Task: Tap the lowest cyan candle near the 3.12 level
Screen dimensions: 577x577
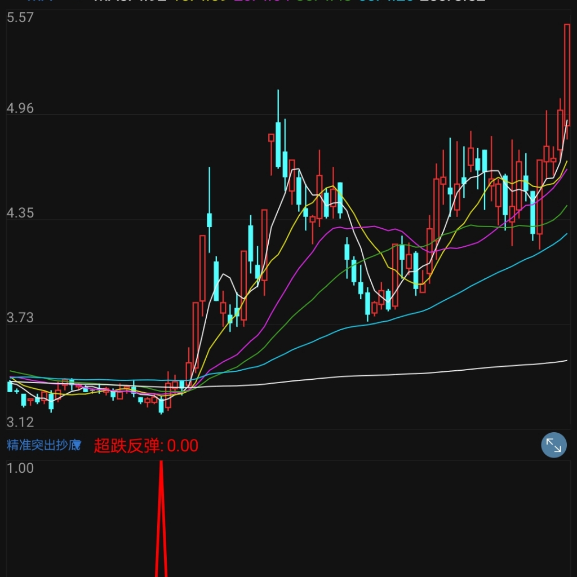Action: (x=161, y=405)
